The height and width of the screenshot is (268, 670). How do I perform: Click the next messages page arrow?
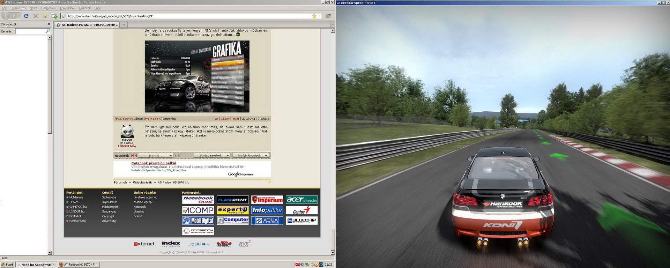point(176,156)
